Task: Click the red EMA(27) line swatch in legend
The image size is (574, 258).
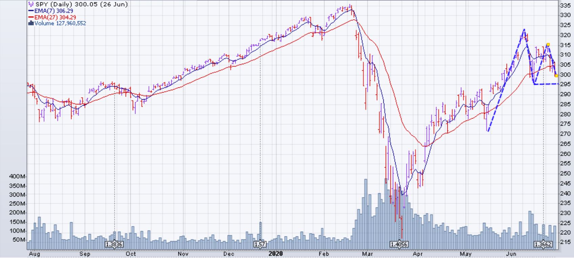Action: tap(31, 17)
